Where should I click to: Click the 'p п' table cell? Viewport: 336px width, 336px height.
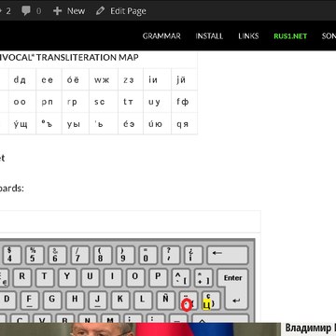click(49, 102)
